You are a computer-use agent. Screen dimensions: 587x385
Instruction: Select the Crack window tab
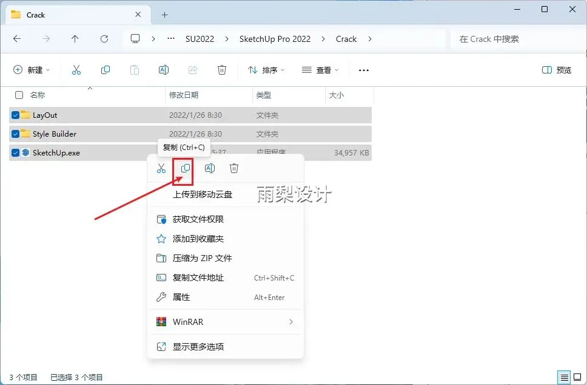[78, 15]
